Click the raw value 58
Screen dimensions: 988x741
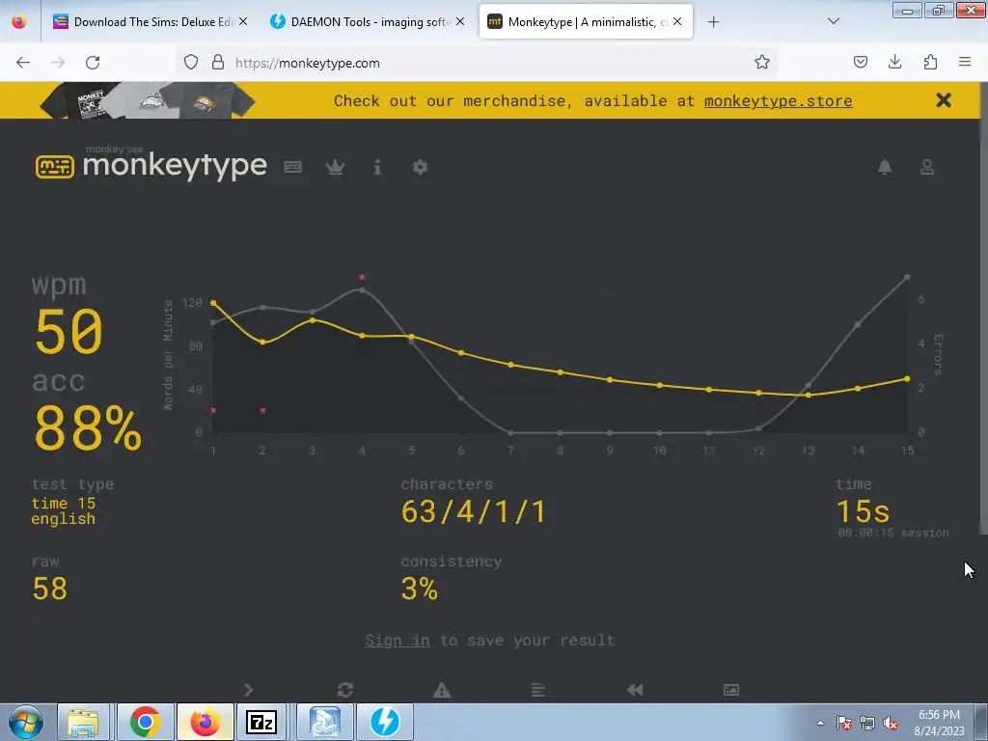pyautogui.click(x=50, y=589)
